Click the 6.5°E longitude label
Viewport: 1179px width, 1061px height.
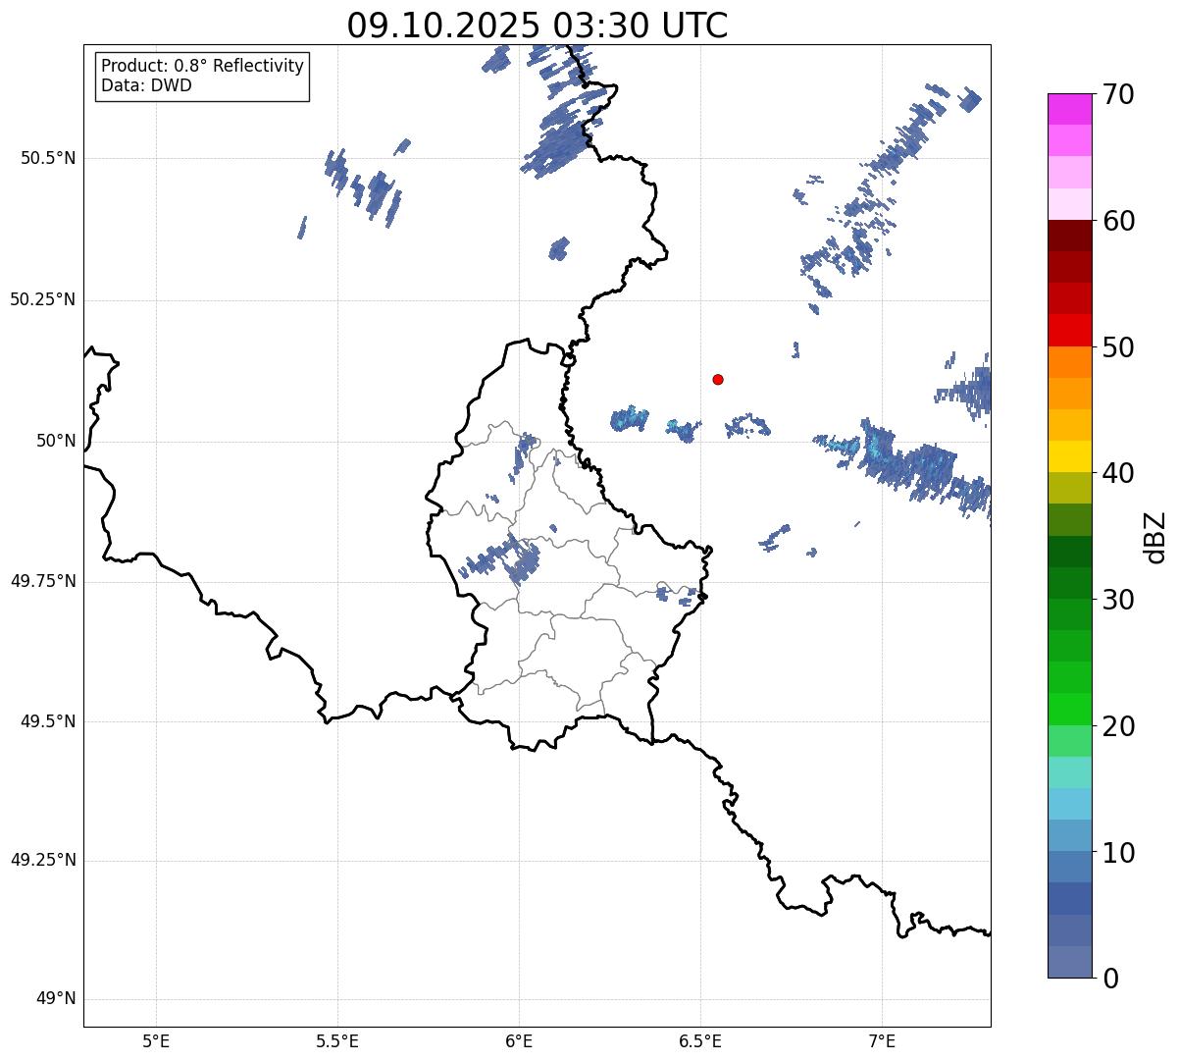pyautogui.click(x=700, y=1041)
